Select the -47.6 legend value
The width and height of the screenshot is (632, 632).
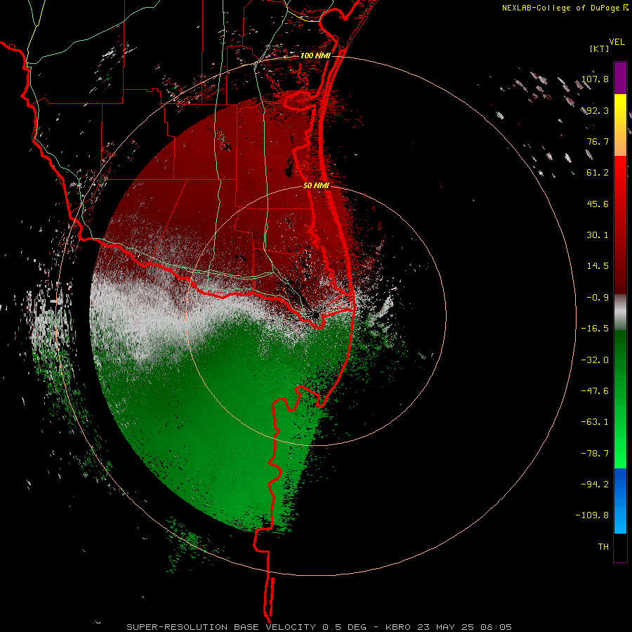595,391
